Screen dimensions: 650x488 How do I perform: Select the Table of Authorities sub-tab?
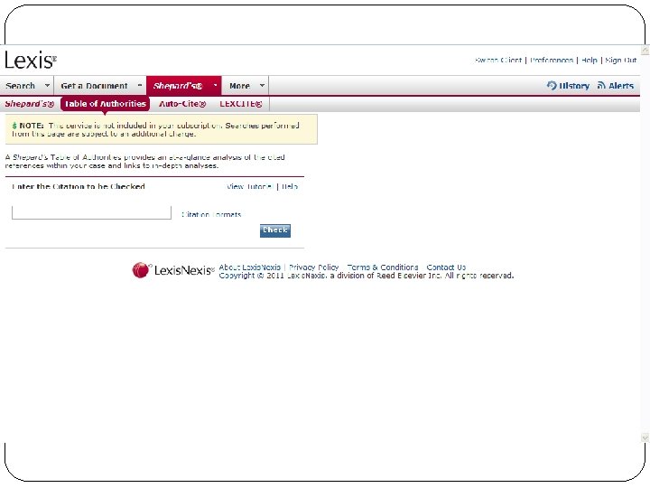pyautogui.click(x=106, y=104)
